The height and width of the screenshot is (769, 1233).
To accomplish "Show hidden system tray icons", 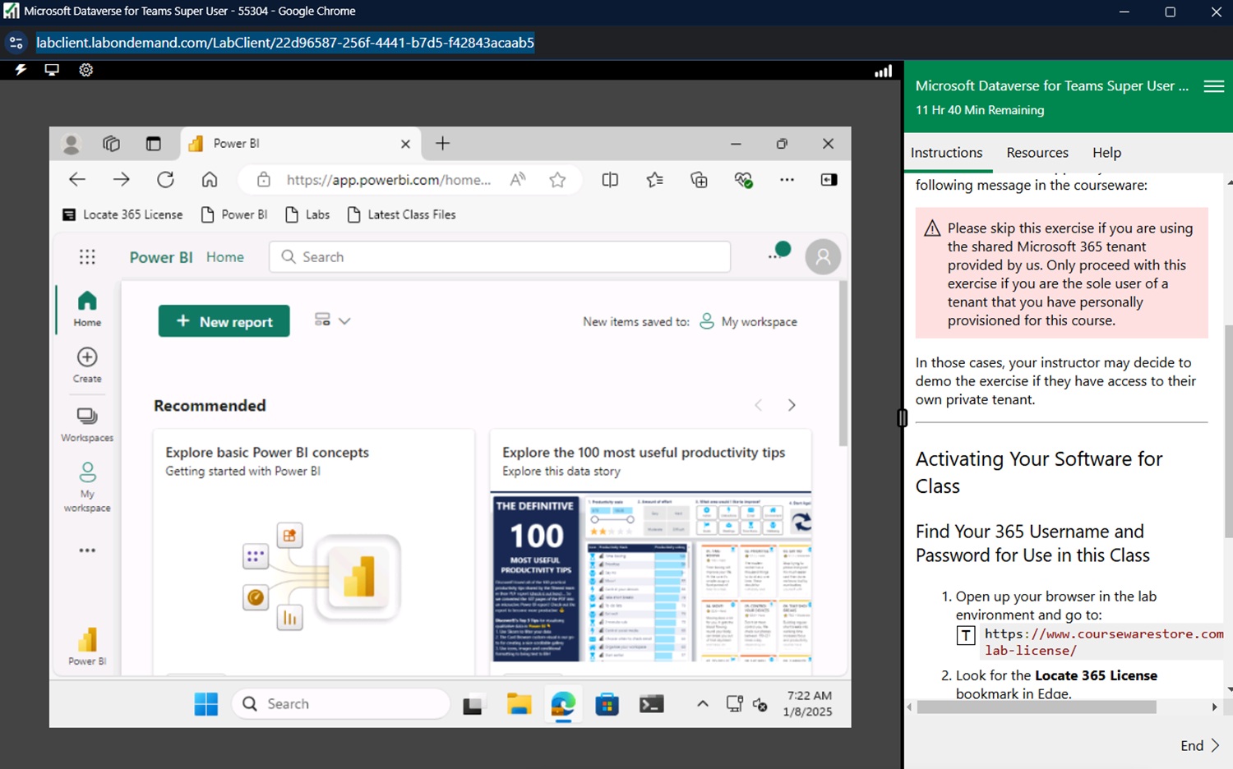I will click(703, 704).
